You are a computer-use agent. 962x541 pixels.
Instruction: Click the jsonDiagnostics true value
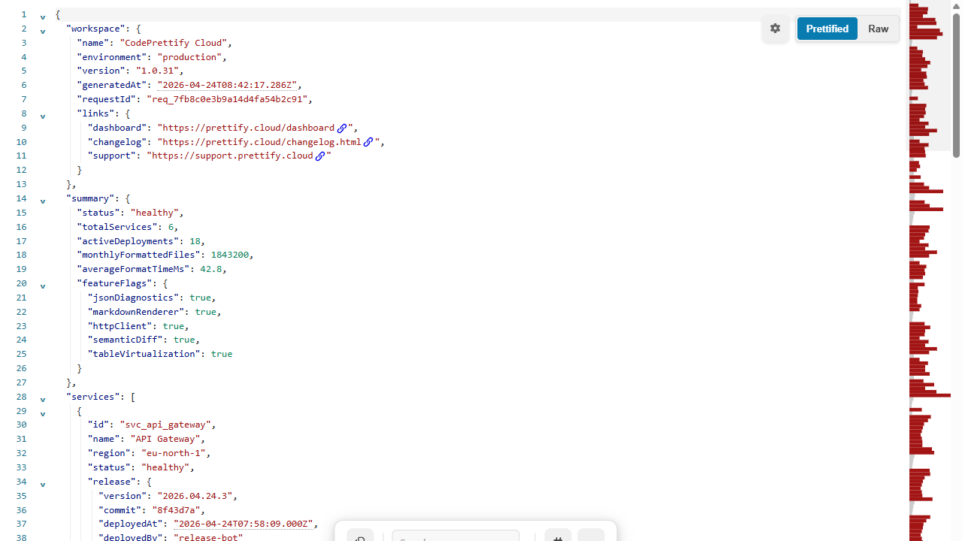tap(200, 298)
